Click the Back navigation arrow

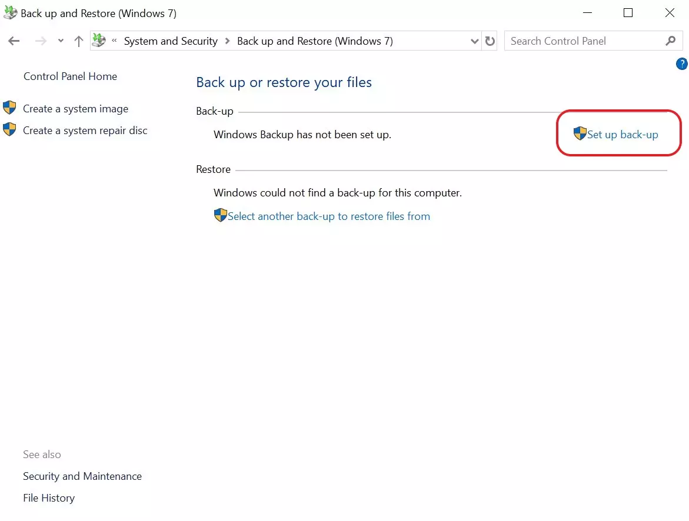point(14,41)
